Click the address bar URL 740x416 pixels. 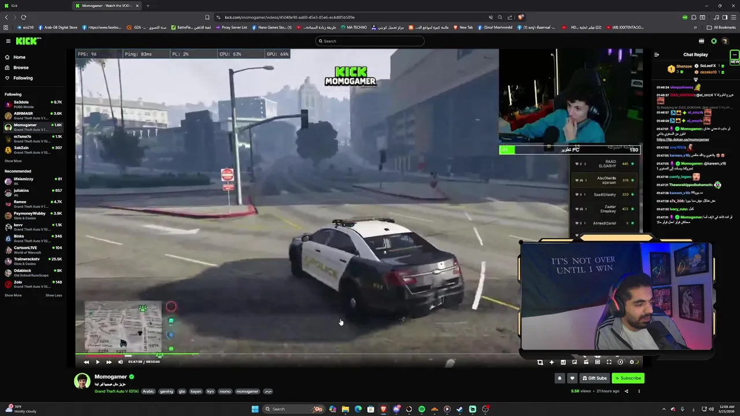click(x=290, y=17)
